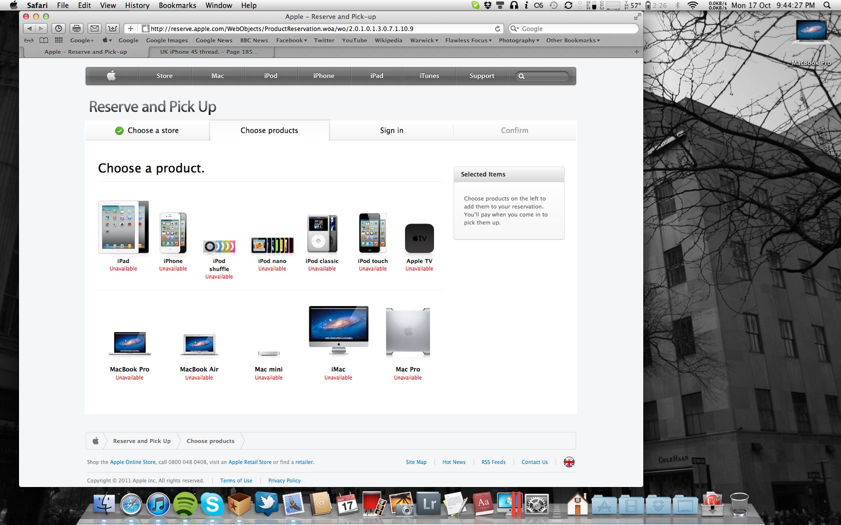
Task: Click the MacBook Pro product image
Action: tap(130, 344)
